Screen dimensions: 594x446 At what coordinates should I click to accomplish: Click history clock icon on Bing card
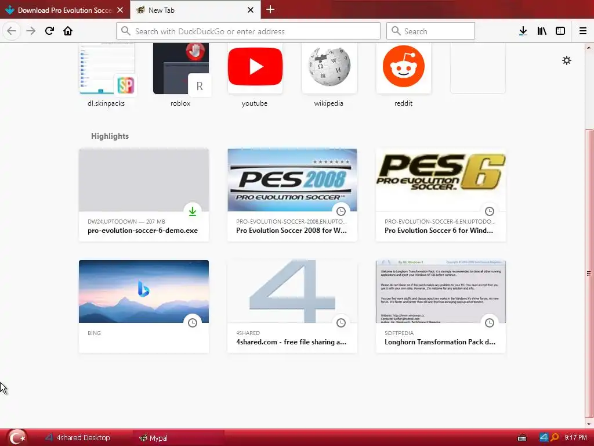pos(193,323)
